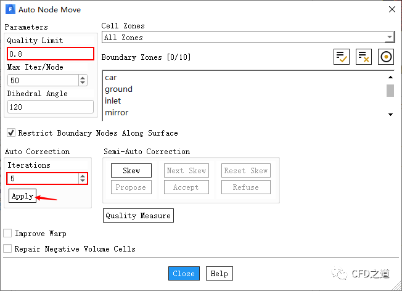Click the Fluent logo in title bar

(x=10, y=10)
